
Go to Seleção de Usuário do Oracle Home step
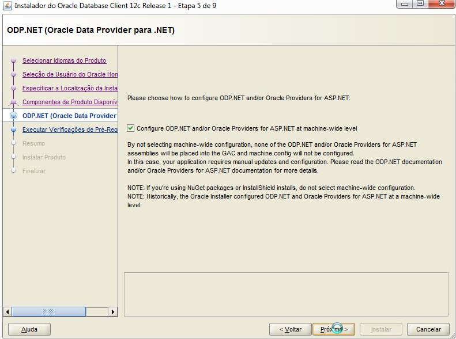point(70,74)
